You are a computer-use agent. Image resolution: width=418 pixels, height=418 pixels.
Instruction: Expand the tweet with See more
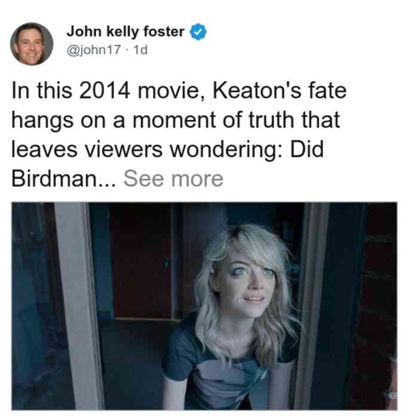pos(173,179)
